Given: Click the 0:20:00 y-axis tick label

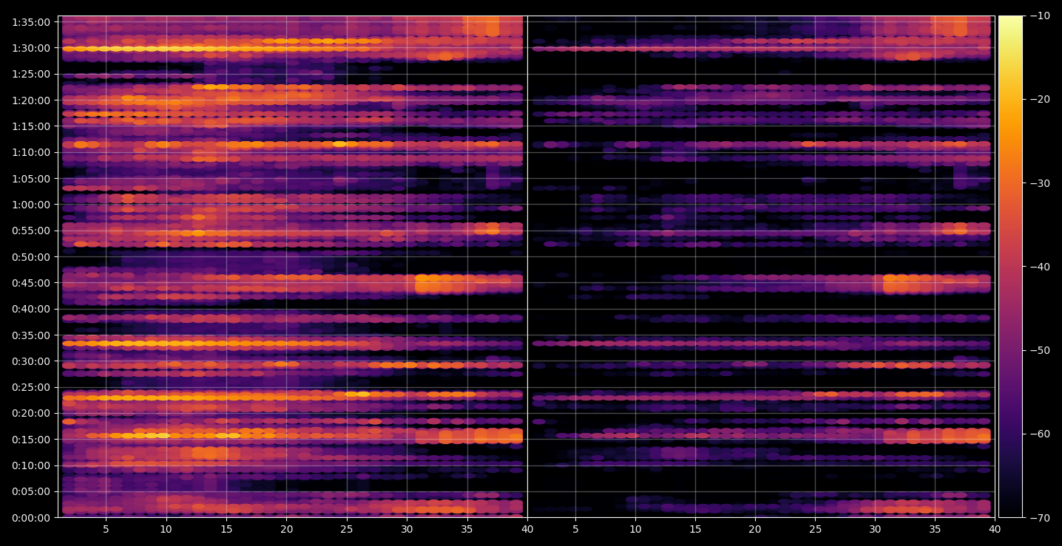Looking at the screenshot, I should 30,413.
